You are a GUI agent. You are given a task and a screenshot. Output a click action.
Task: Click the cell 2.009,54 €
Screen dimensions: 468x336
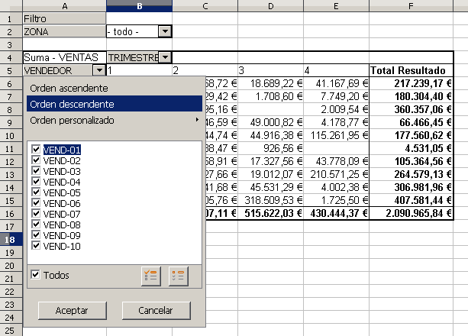tap(337, 109)
